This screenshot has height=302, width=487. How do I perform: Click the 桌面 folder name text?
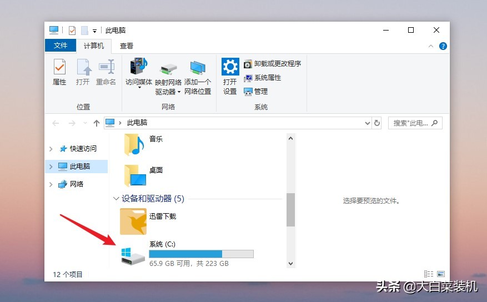156,170
